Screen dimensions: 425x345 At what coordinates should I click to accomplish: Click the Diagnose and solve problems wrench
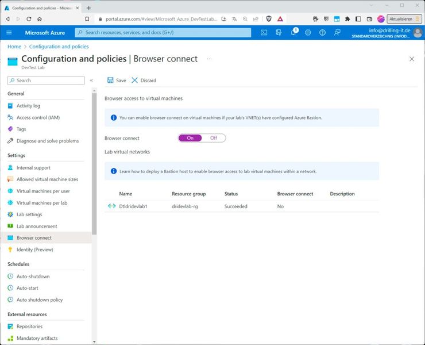tap(10, 141)
